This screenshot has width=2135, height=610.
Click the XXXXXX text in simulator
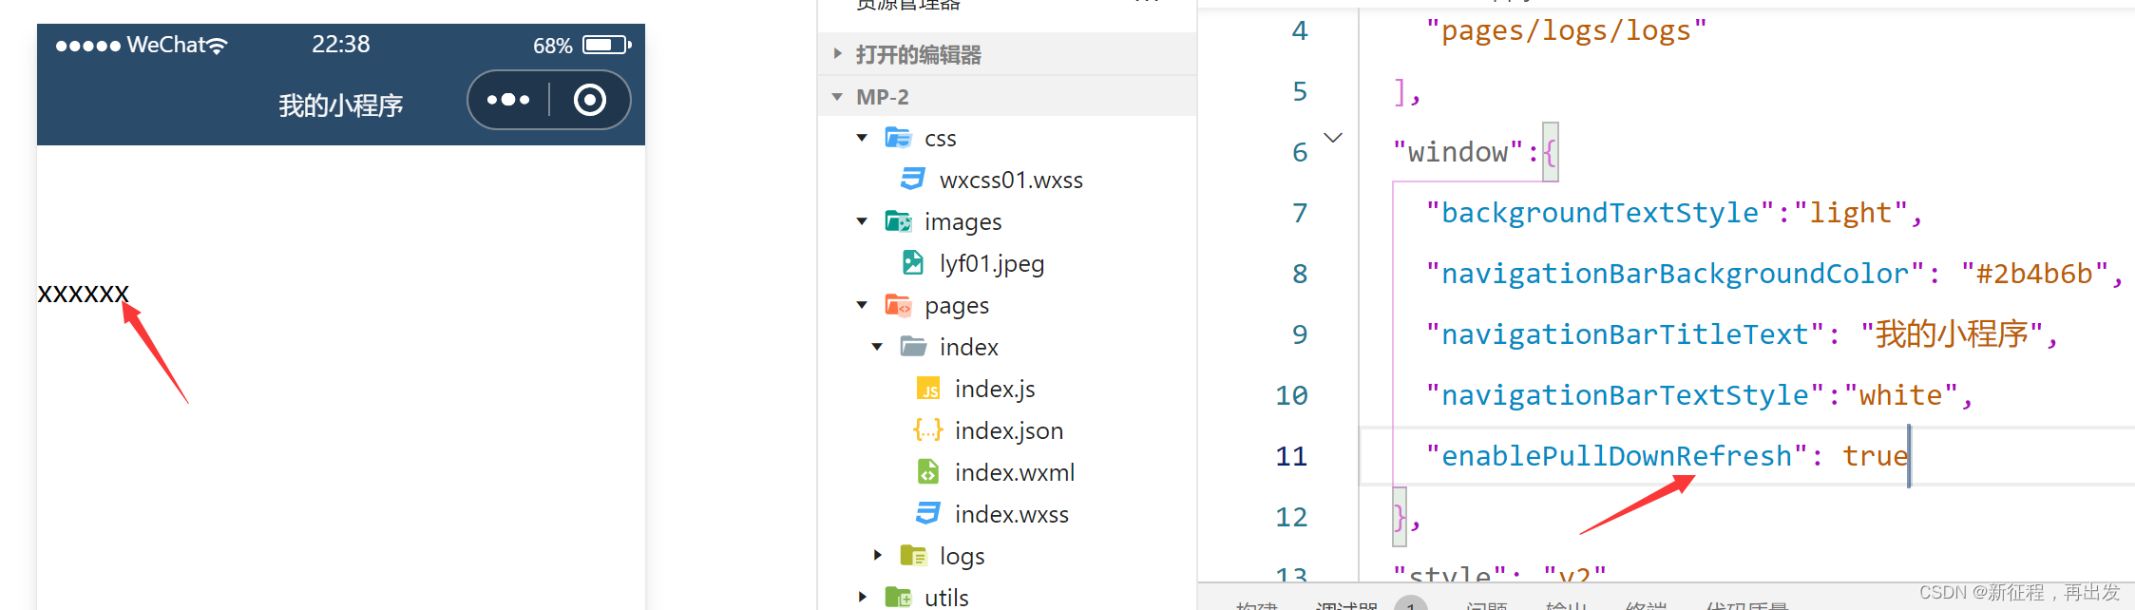pos(83,294)
